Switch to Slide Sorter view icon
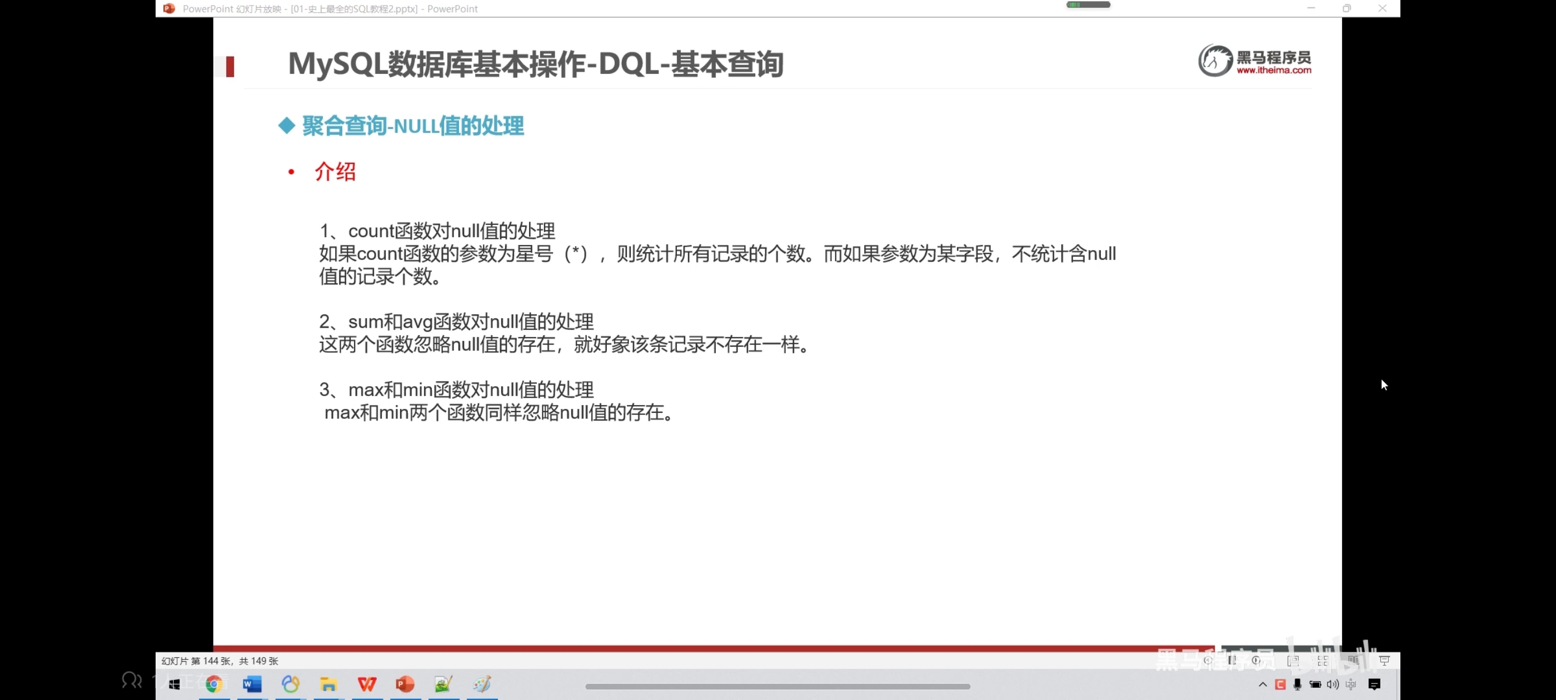The height and width of the screenshot is (700, 1556). [1323, 661]
